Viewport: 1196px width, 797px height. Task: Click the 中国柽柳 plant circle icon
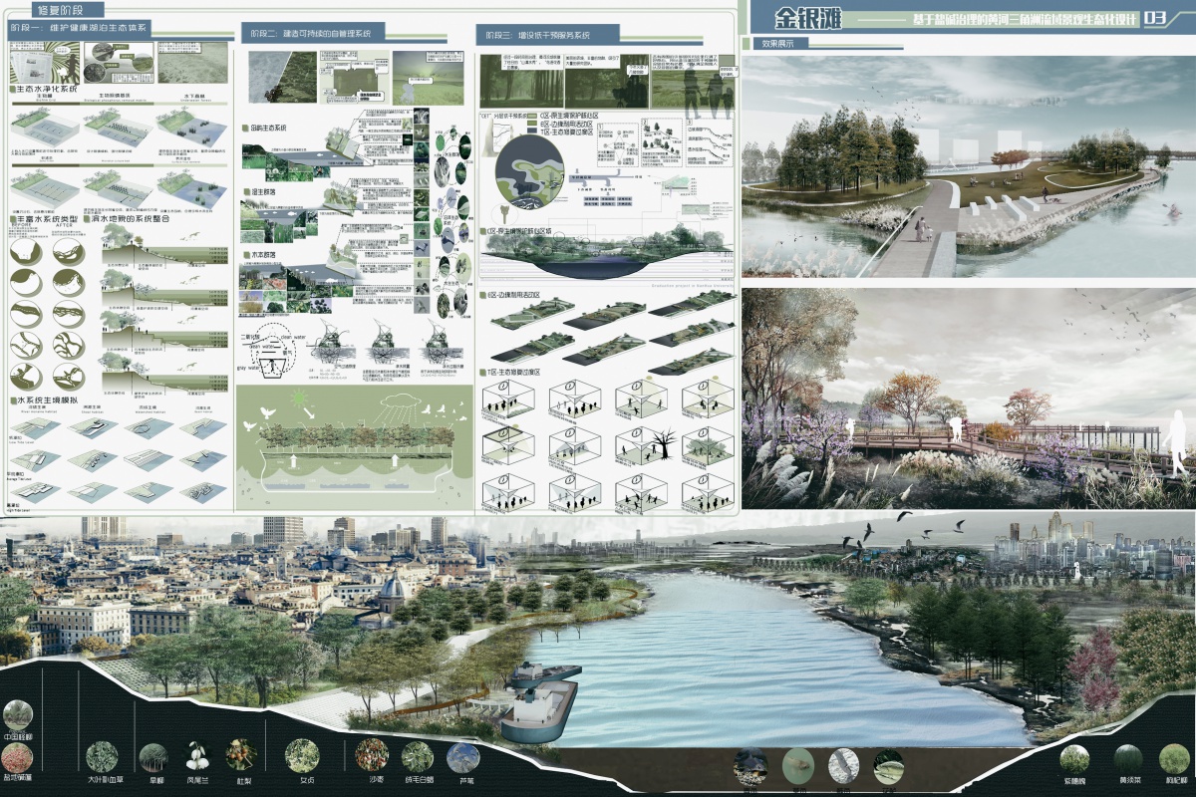[x=17, y=714]
